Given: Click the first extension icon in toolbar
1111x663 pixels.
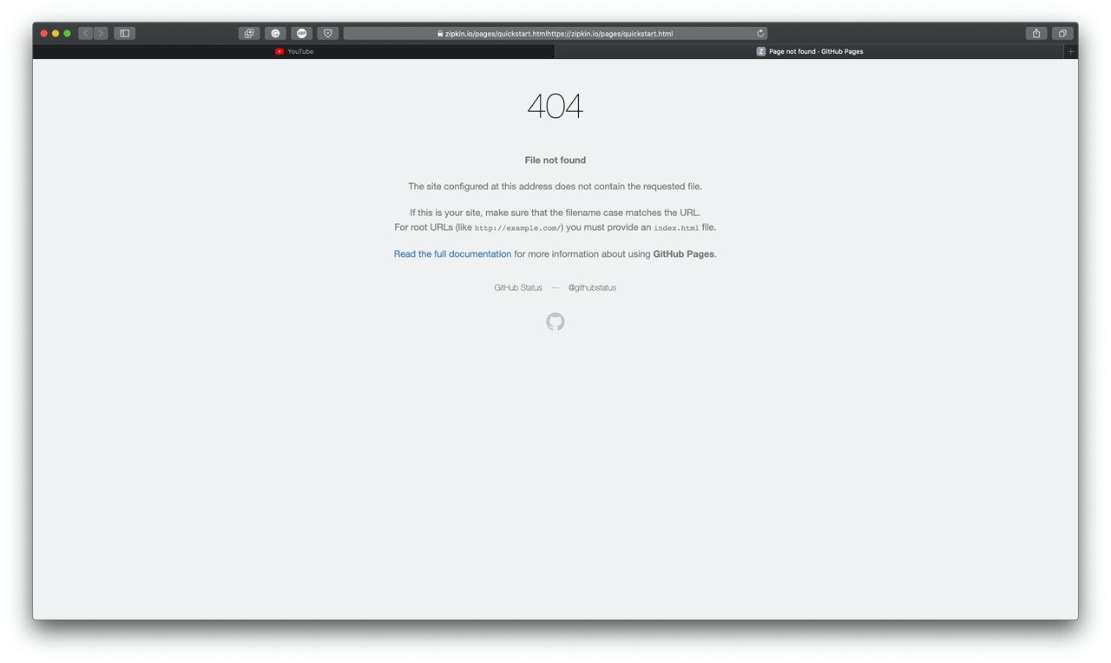Looking at the screenshot, I should 249,33.
